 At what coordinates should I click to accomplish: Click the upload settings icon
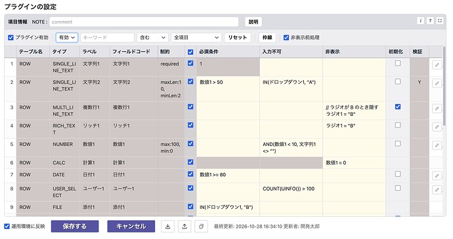tap(184, 227)
